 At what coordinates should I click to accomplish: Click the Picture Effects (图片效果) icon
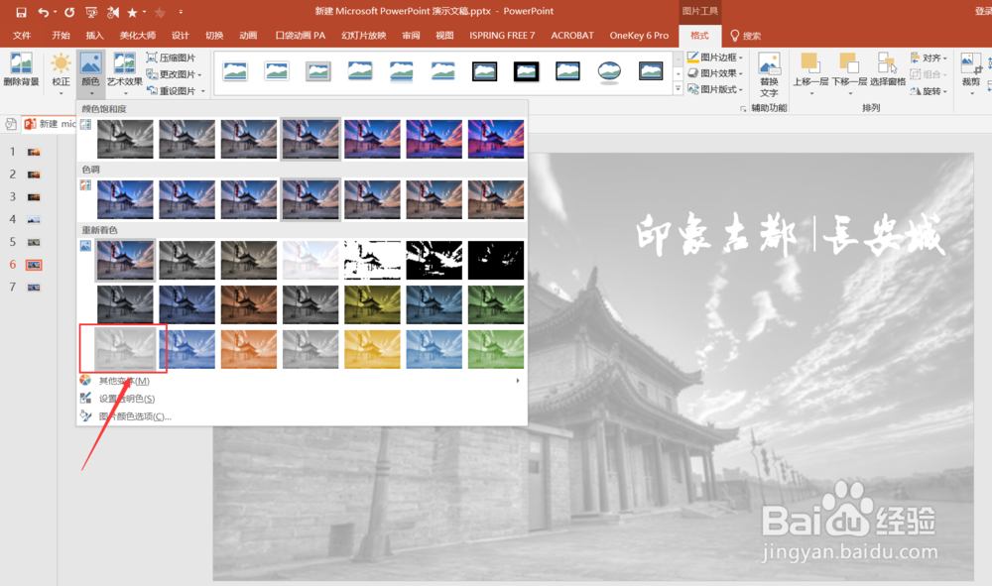[x=716, y=73]
